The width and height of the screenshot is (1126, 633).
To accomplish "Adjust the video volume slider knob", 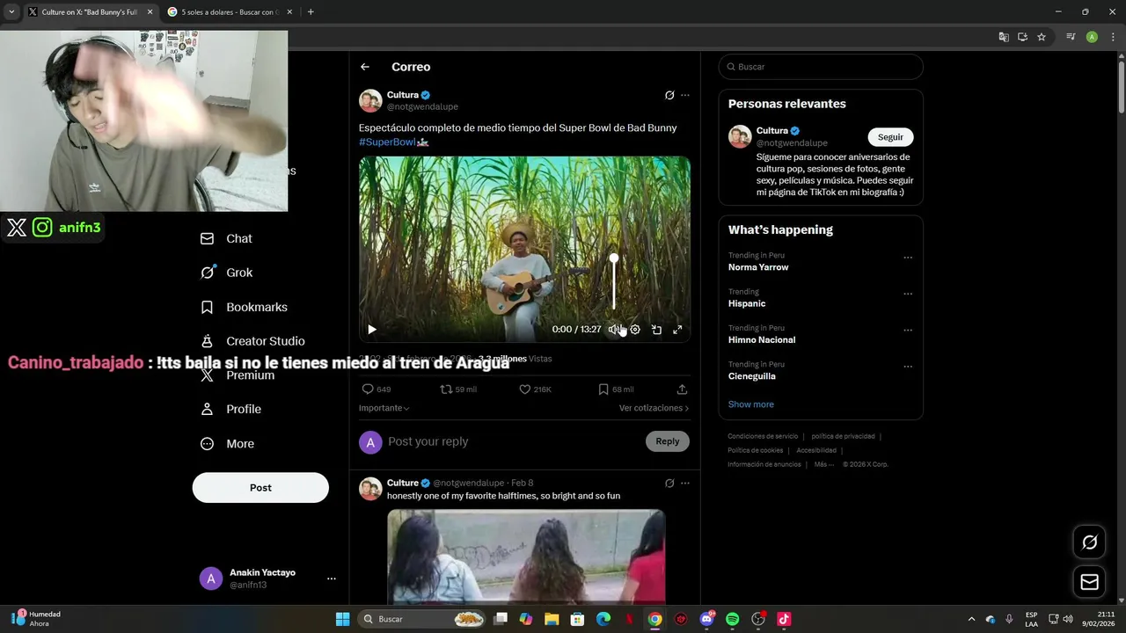I will point(614,258).
